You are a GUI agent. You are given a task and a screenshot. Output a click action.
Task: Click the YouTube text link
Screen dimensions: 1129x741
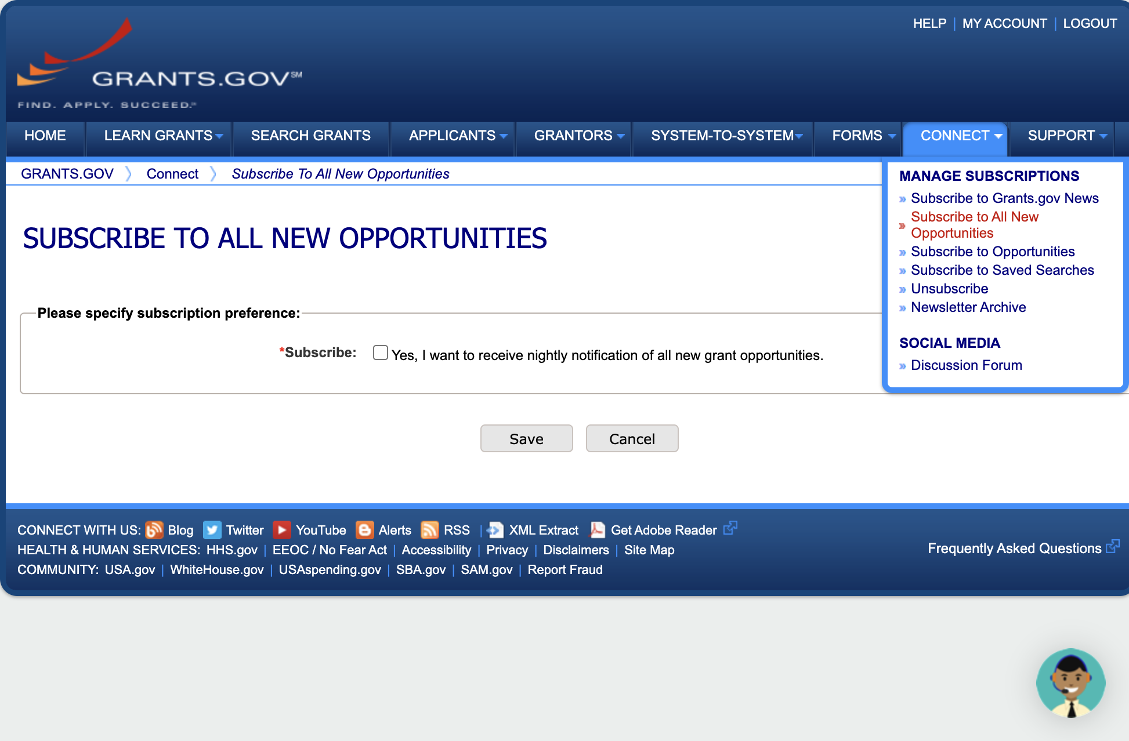321,530
